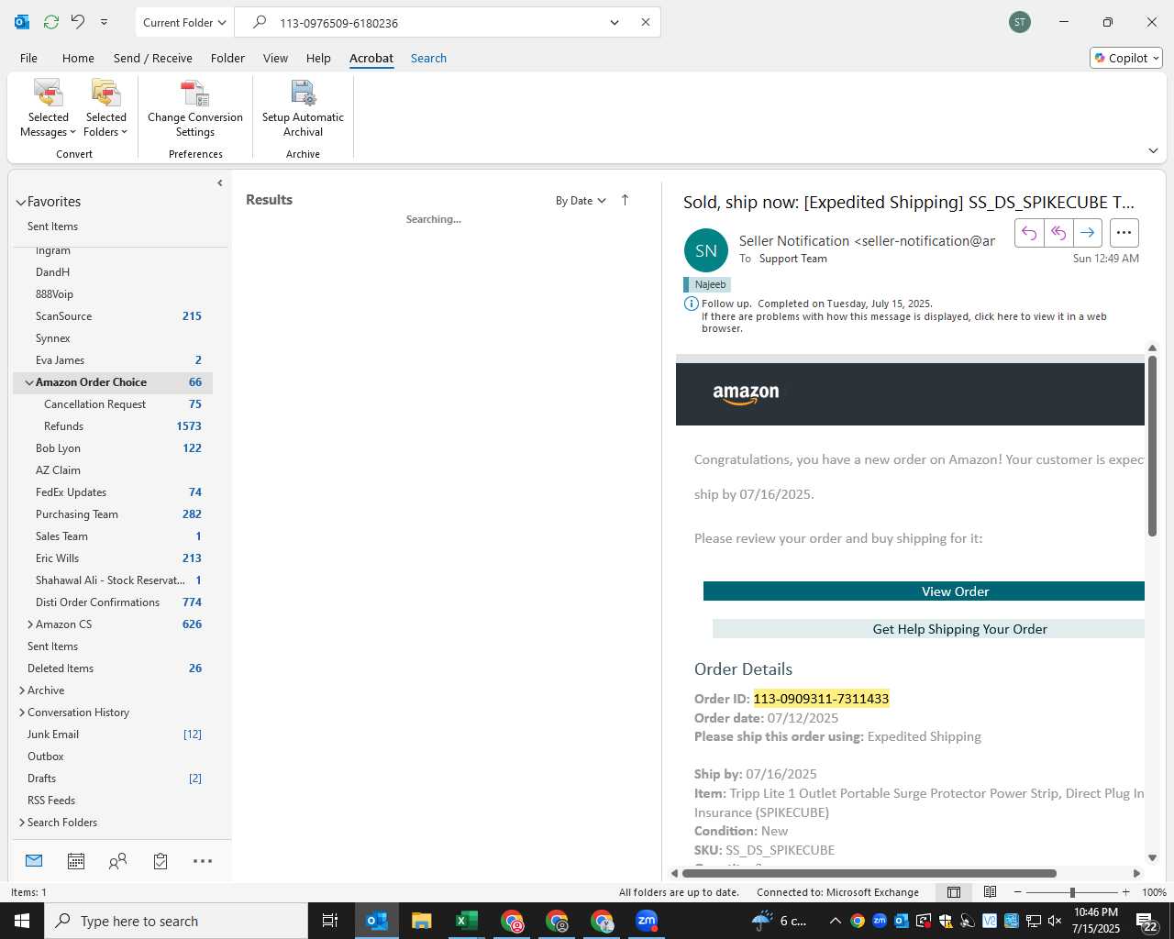Switch to Mail view icon
1174x939 pixels.
click(x=34, y=861)
